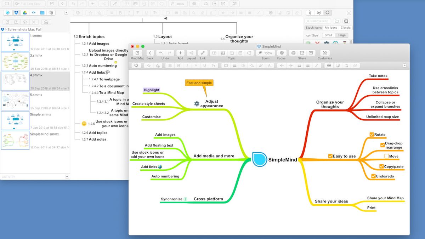425x239 pixels.
Task: Open the Classic icons tab
Action: pyautogui.click(x=345, y=27)
